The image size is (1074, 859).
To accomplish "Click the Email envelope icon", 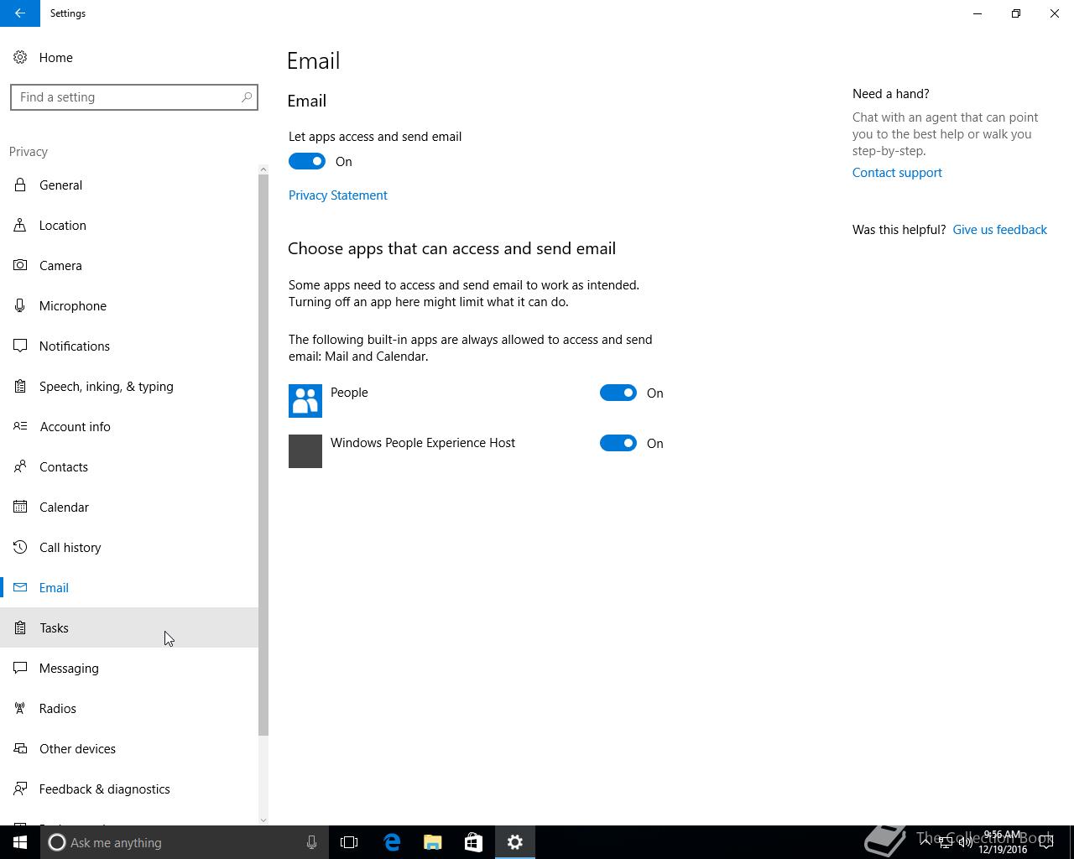I will [20, 587].
